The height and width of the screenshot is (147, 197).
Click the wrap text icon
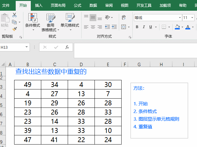click(x=124, y=17)
